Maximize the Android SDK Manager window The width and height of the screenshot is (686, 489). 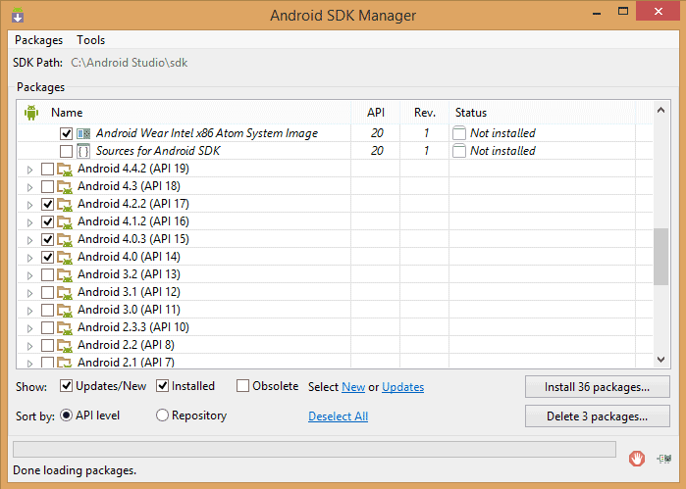[623, 12]
